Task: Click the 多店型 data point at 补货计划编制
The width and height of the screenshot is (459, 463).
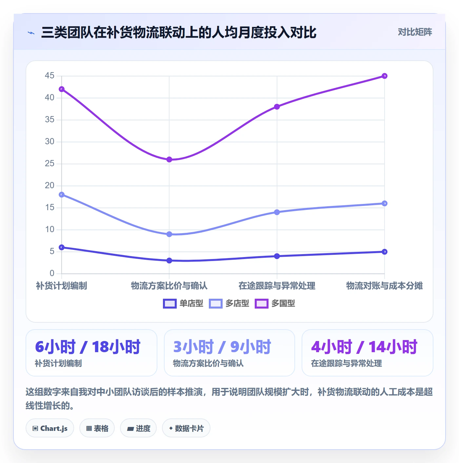Action: tap(62, 195)
